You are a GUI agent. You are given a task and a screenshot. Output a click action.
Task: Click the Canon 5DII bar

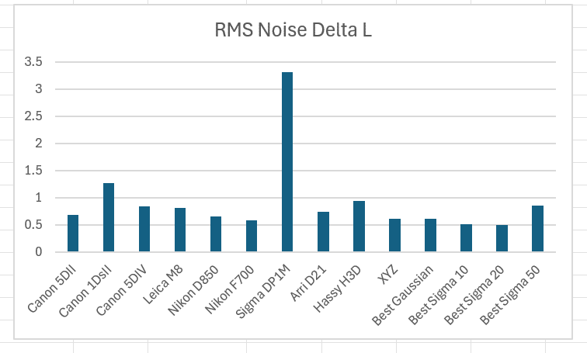coord(73,233)
